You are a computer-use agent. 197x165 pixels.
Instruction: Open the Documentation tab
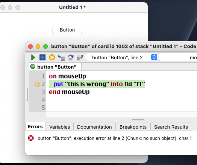click(94, 127)
